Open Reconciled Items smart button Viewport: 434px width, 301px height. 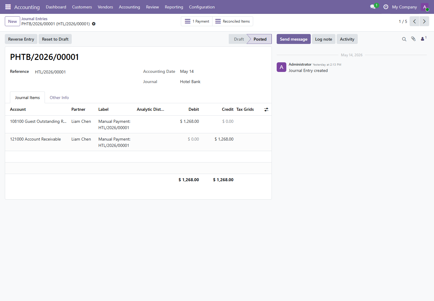pos(233,21)
